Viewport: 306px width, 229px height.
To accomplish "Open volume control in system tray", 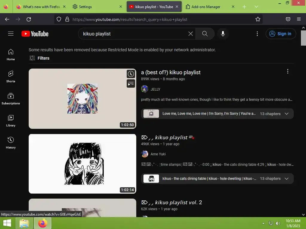I will [x=278, y=223].
